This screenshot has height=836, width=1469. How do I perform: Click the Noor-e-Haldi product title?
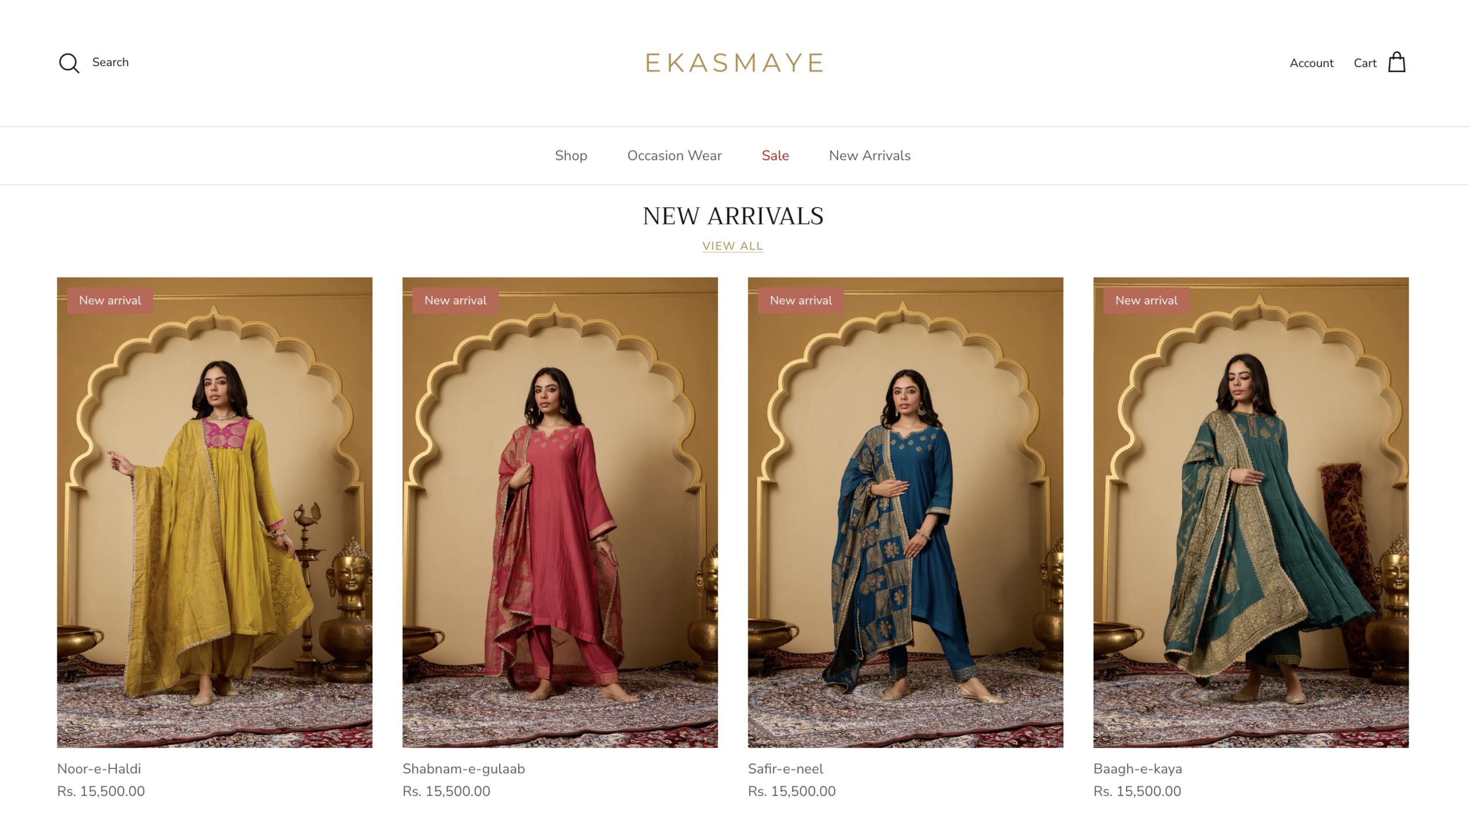(x=99, y=768)
